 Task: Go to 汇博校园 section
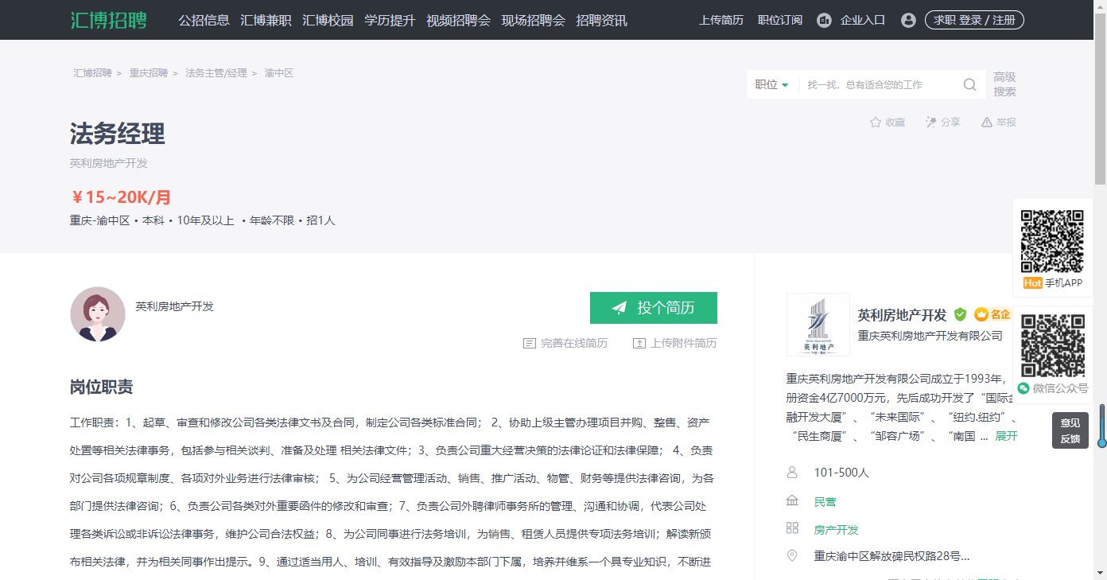[328, 20]
